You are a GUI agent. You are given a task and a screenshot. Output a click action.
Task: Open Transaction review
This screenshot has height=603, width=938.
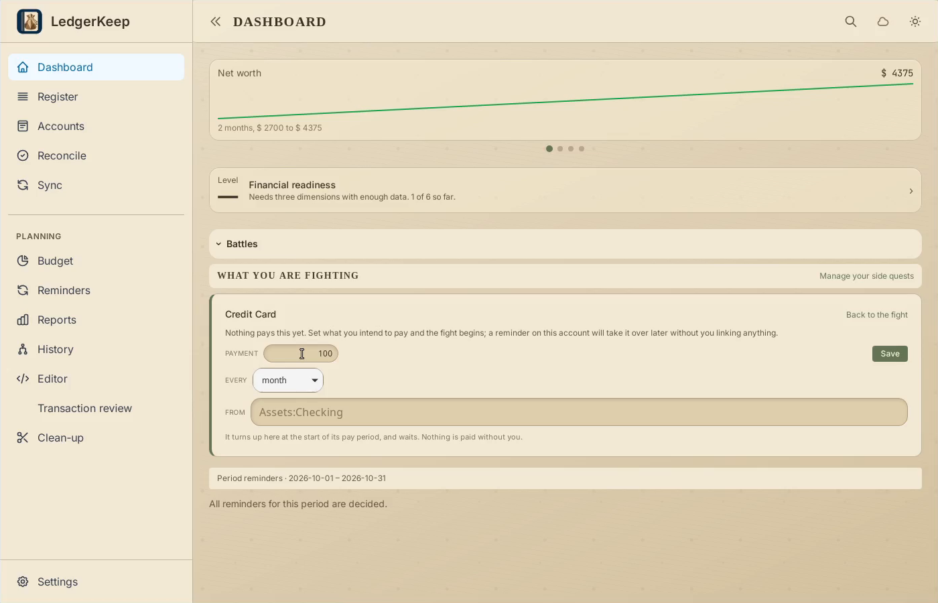96,408
